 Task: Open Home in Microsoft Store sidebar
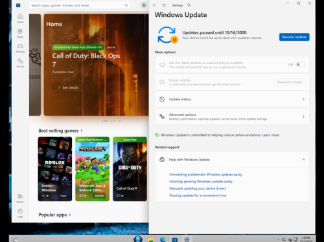pyautogui.click(x=20, y=19)
